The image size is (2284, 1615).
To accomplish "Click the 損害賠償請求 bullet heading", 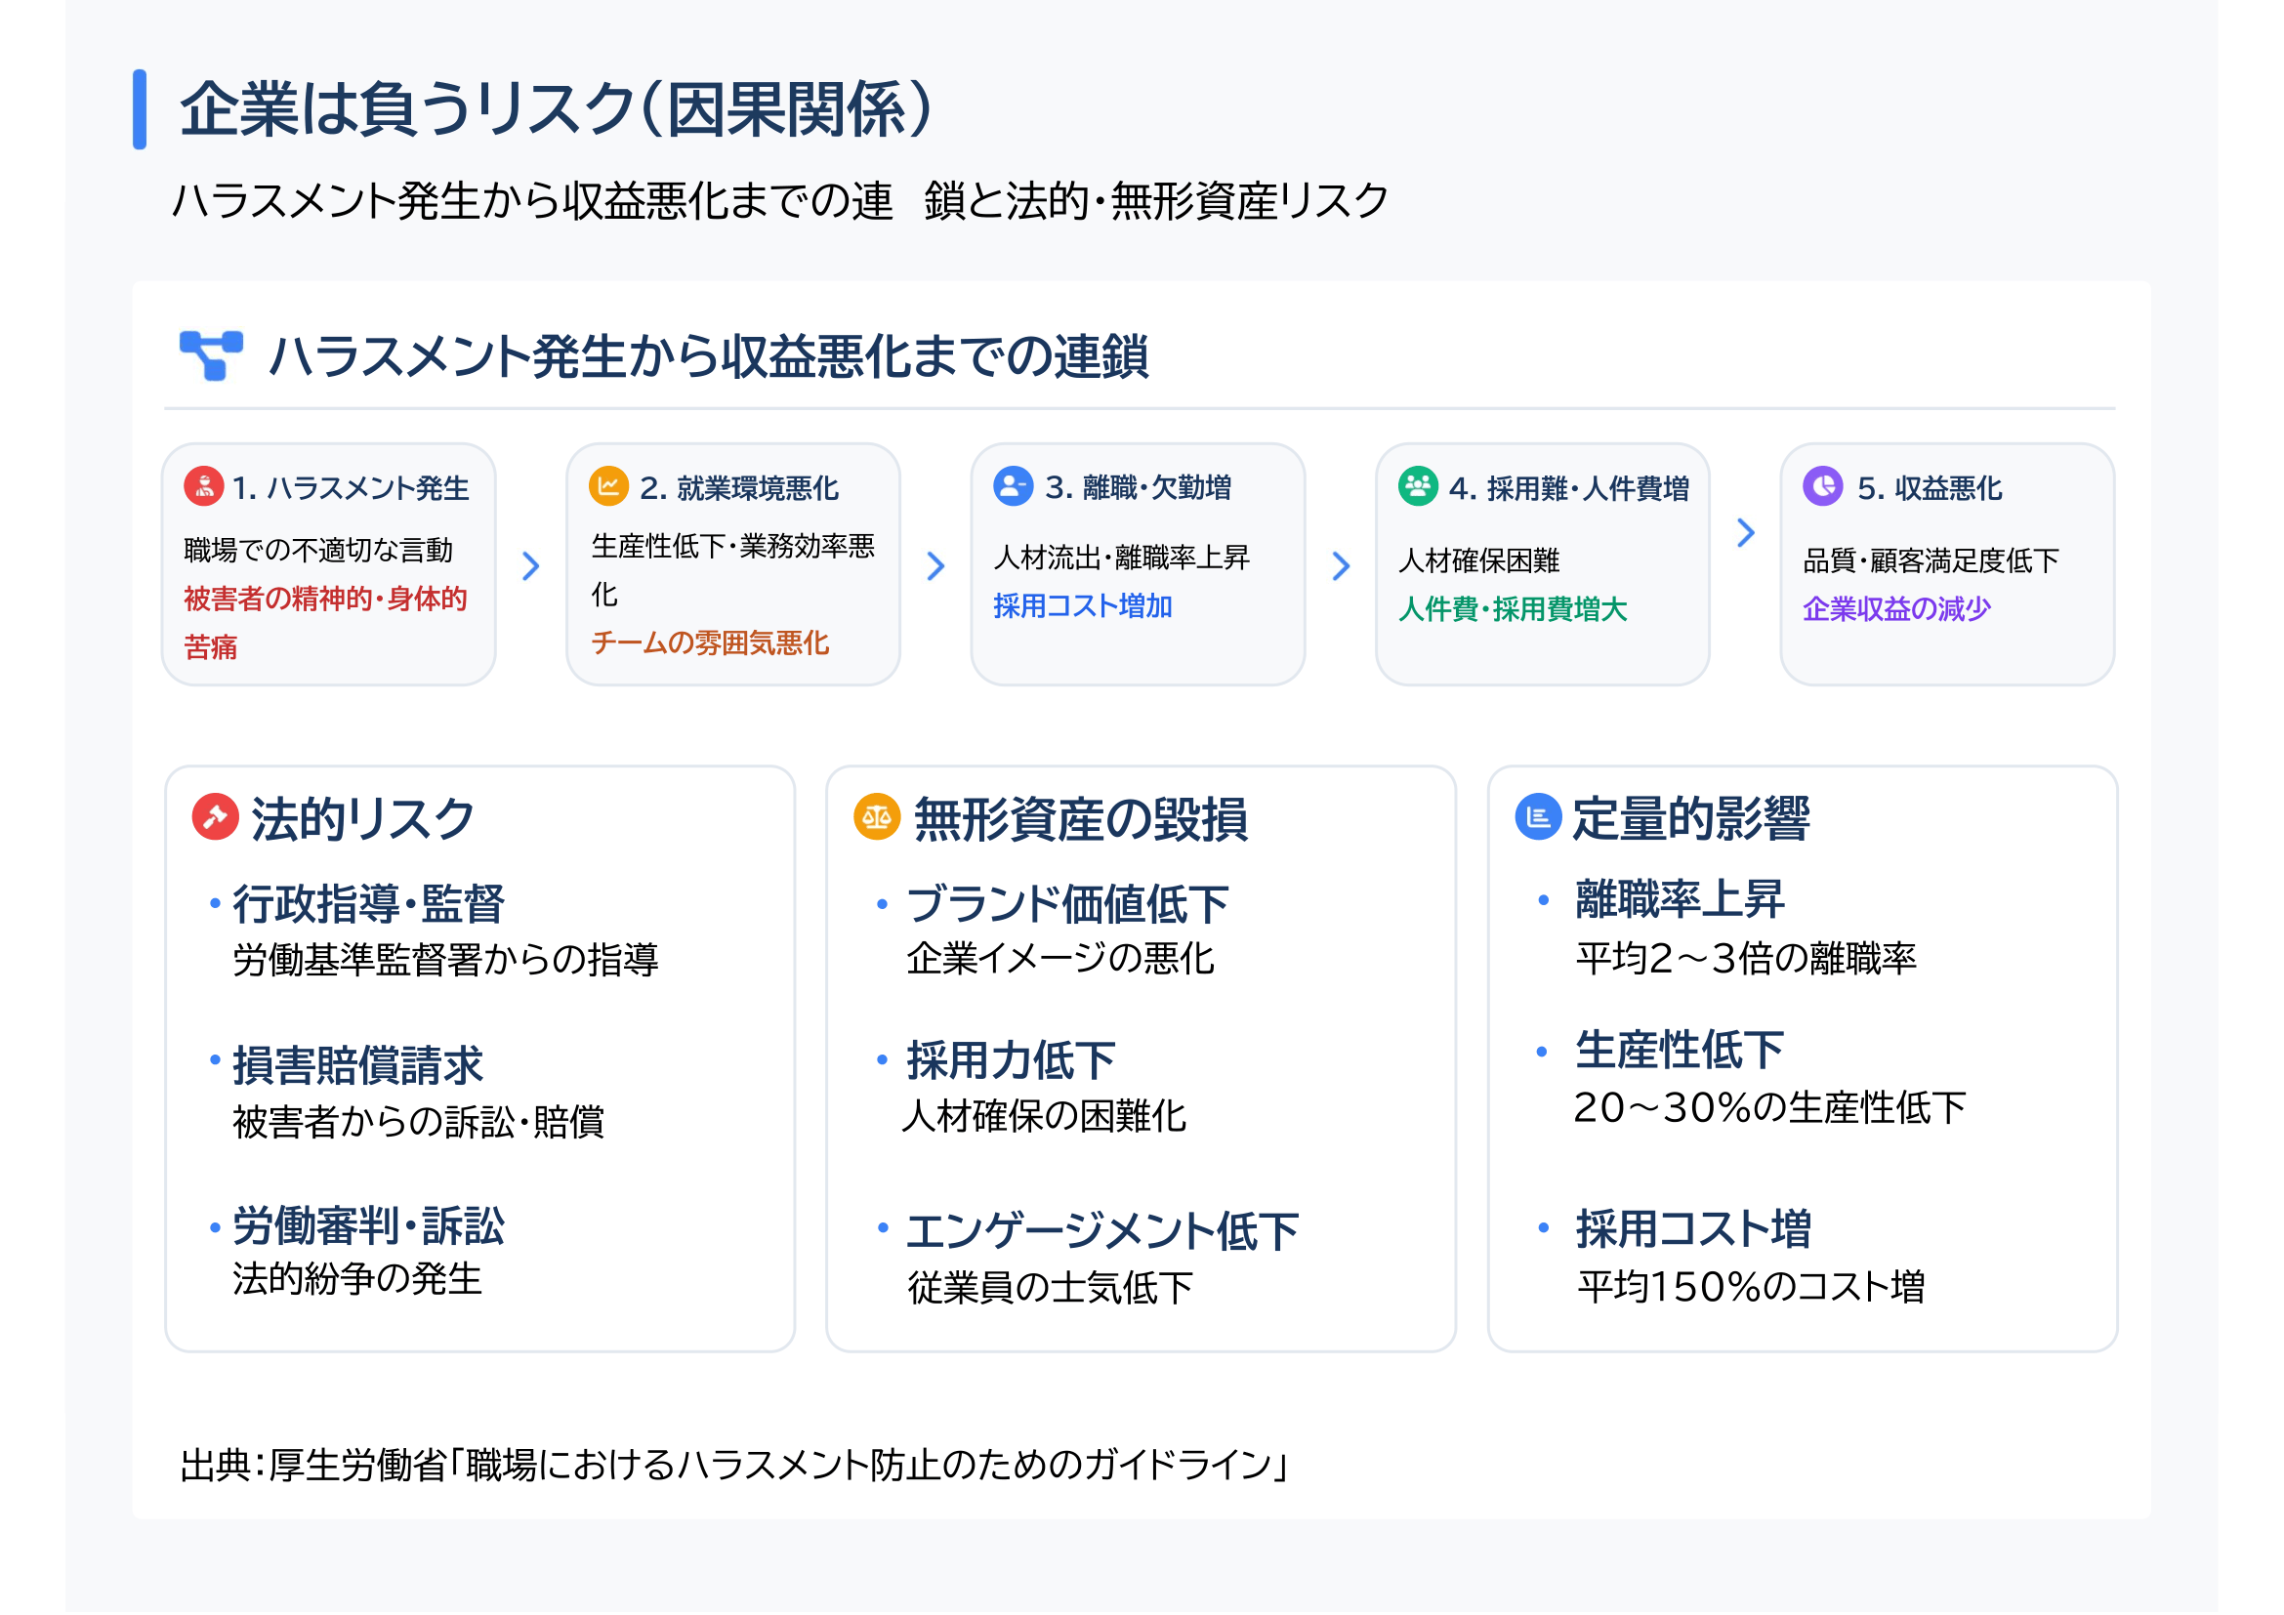I will pyautogui.click(x=358, y=1066).
